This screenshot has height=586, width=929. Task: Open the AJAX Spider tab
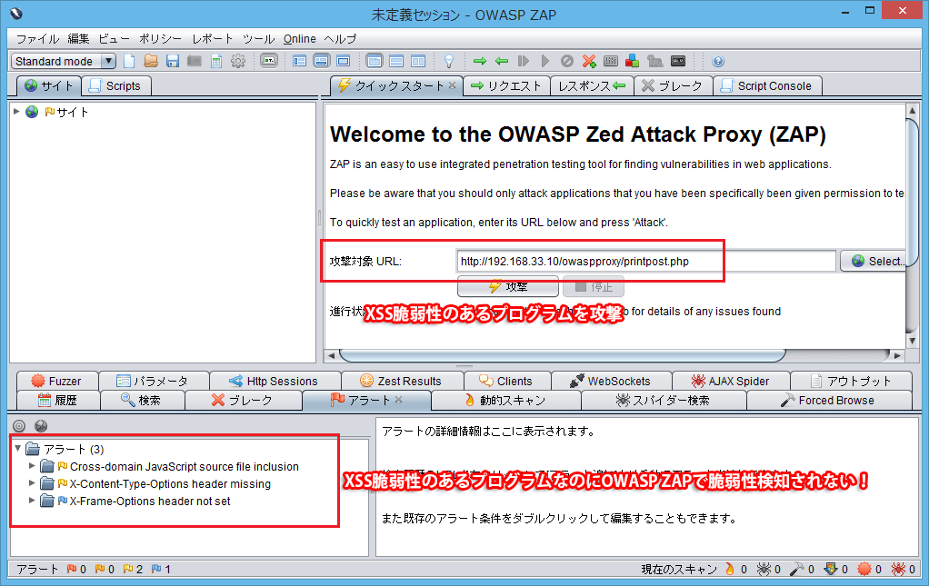(731, 382)
